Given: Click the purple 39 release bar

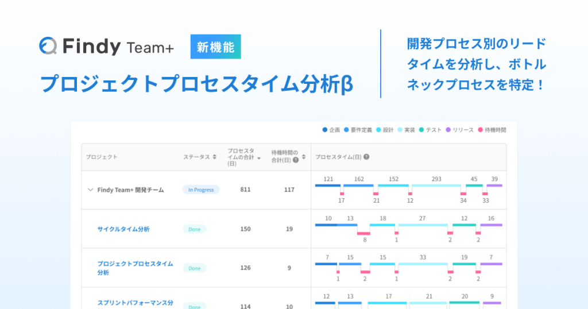Looking at the screenshot, I should click(x=494, y=186).
